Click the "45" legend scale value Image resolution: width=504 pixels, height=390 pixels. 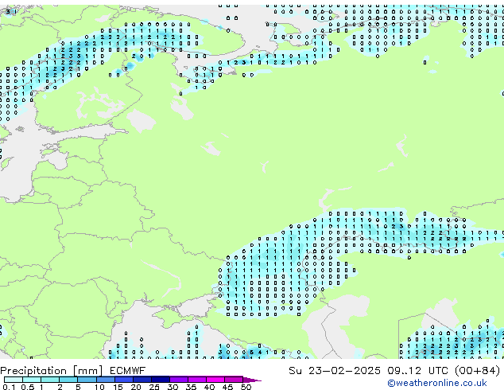coord(227,387)
